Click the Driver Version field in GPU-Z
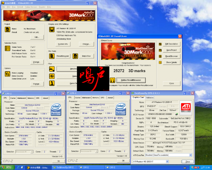 pos(169,143)
